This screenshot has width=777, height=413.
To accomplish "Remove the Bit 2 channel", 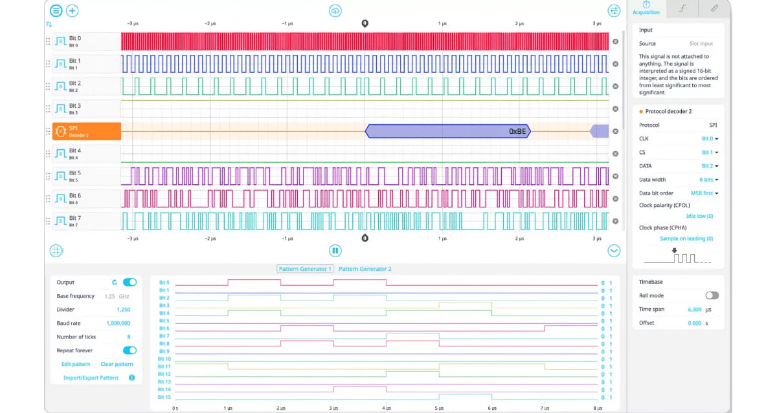I will pyautogui.click(x=615, y=87).
